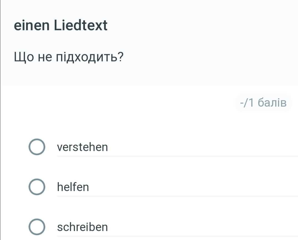The image size is (298, 240).
Task: Click the verstehen answer label
Action: [x=82, y=147]
